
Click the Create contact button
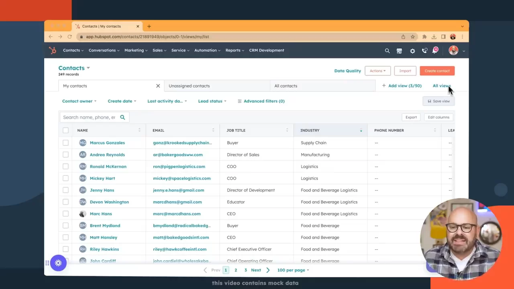tap(437, 71)
